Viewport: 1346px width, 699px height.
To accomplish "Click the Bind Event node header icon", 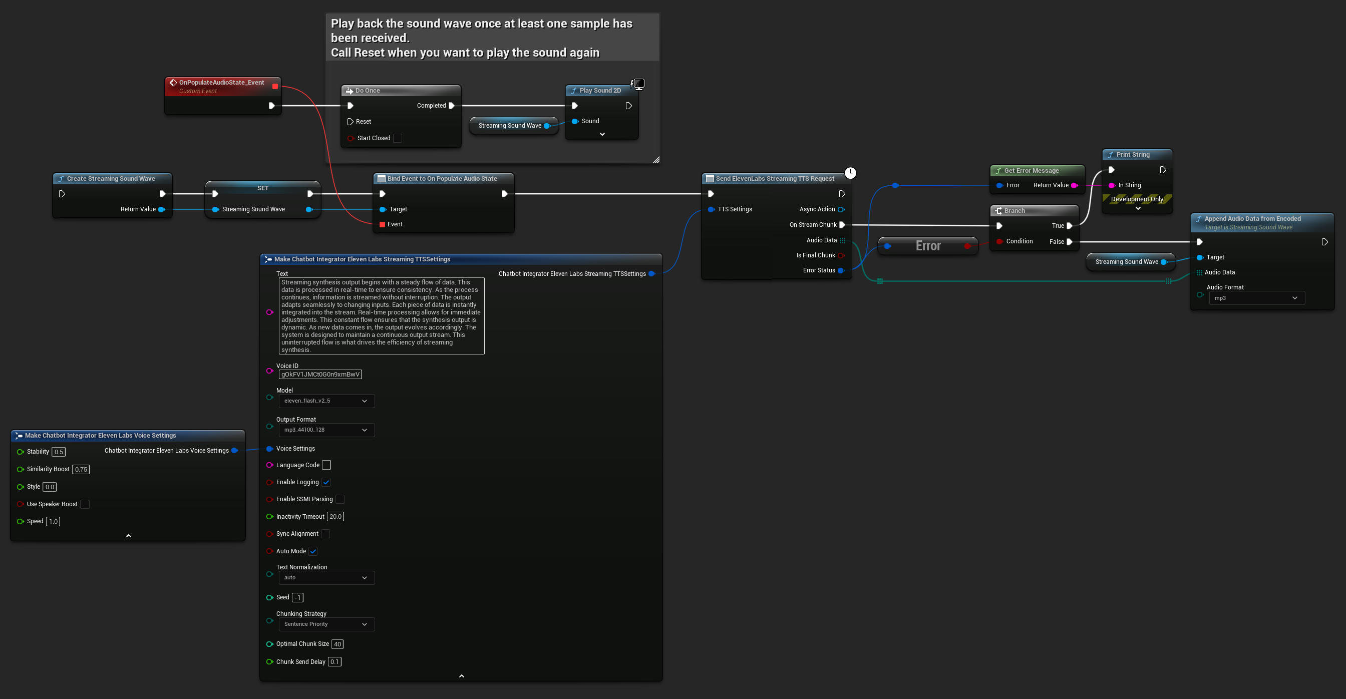I will 381,179.
